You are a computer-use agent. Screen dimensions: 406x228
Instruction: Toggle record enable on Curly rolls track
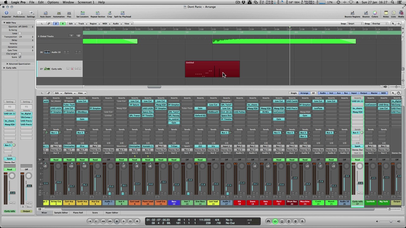[x=72, y=69]
